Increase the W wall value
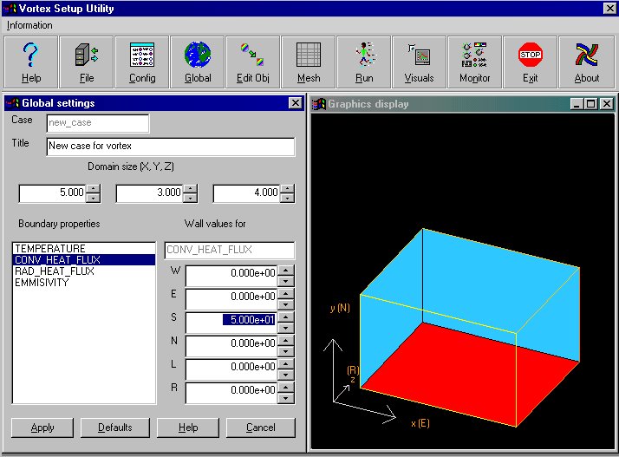619x457 pixels. (x=286, y=271)
